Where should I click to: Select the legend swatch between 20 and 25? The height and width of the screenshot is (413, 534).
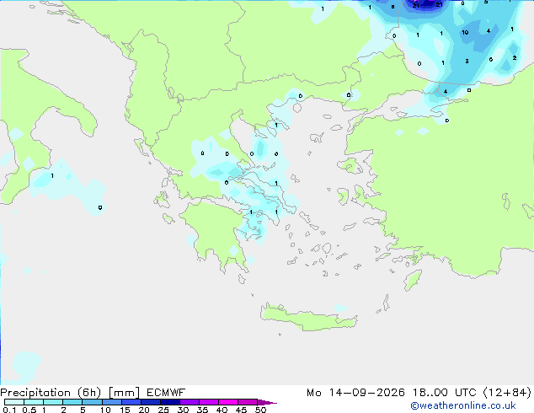point(151,402)
